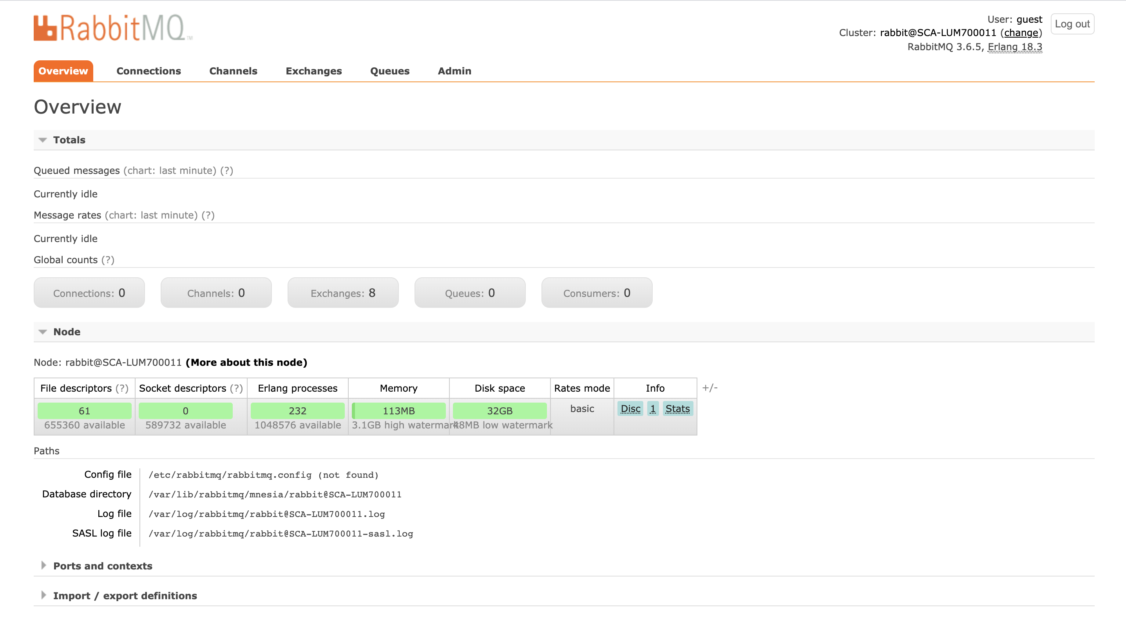
Task: Open More about this node link
Action: [x=246, y=362]
